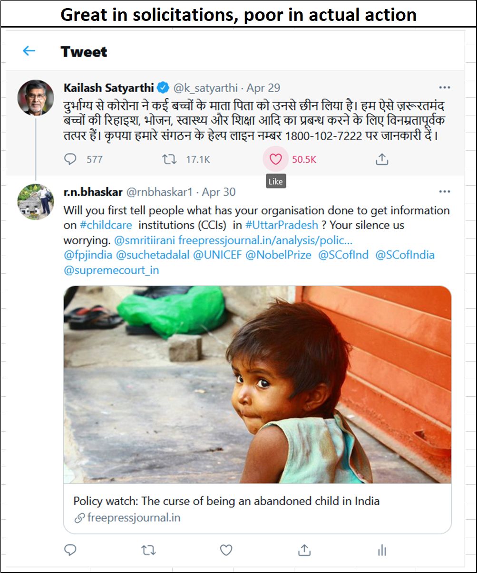Retweet Kailash Satyarthi's tweet
This screenshot has height=573, width=477.
[x=169, y=159]
